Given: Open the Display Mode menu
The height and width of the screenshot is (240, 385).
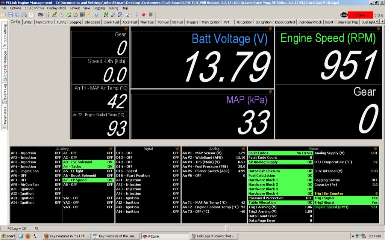Looking at the screenshot, I should pos(57,8).
